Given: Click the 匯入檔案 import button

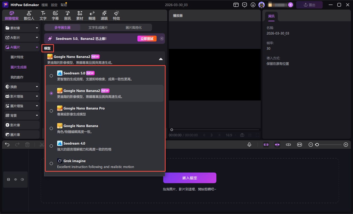Looking at the screenshot, I should pyautogui.click(x=190, y=178).
